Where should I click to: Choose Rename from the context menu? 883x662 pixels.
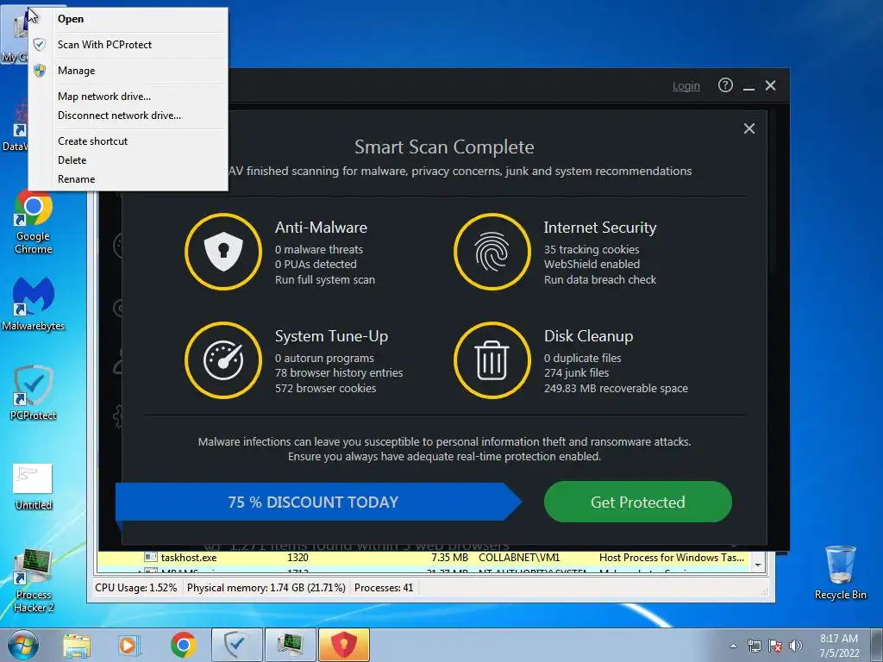128,179
